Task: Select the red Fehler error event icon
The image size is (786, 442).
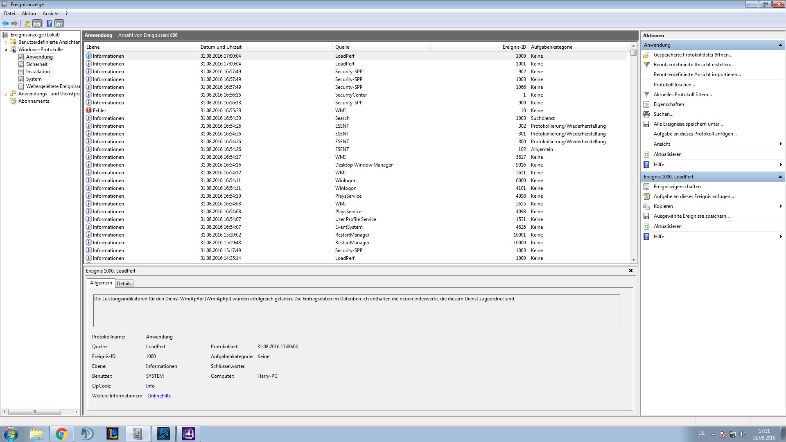Action: (89, 110)
